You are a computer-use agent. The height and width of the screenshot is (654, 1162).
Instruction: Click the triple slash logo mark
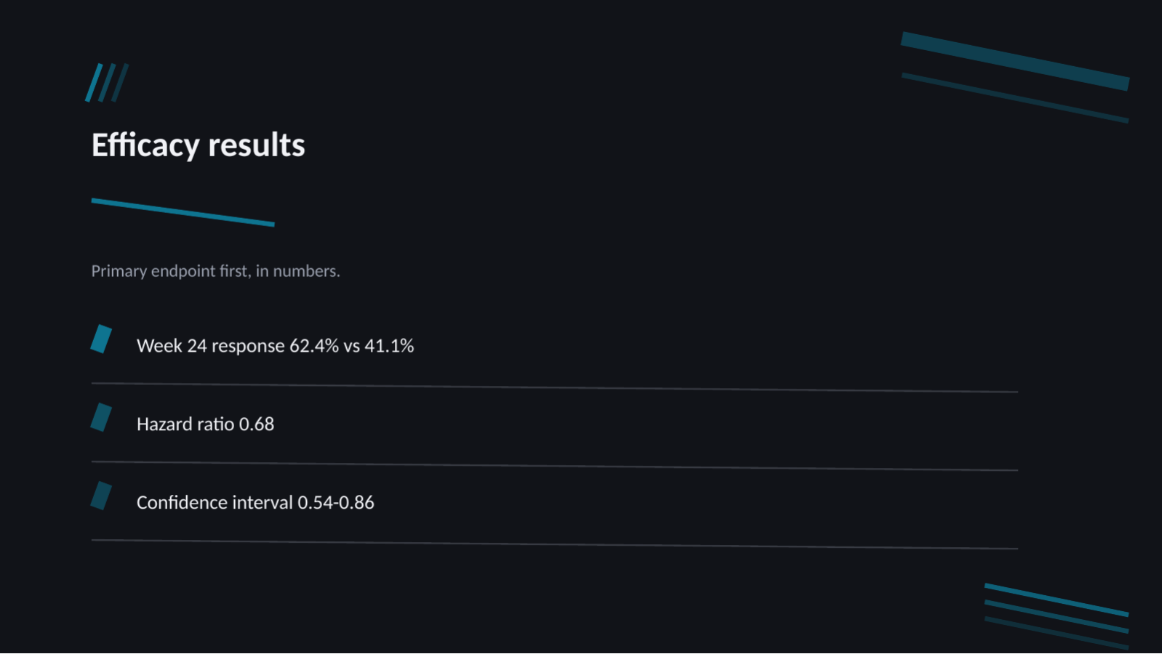pos(107,83)
